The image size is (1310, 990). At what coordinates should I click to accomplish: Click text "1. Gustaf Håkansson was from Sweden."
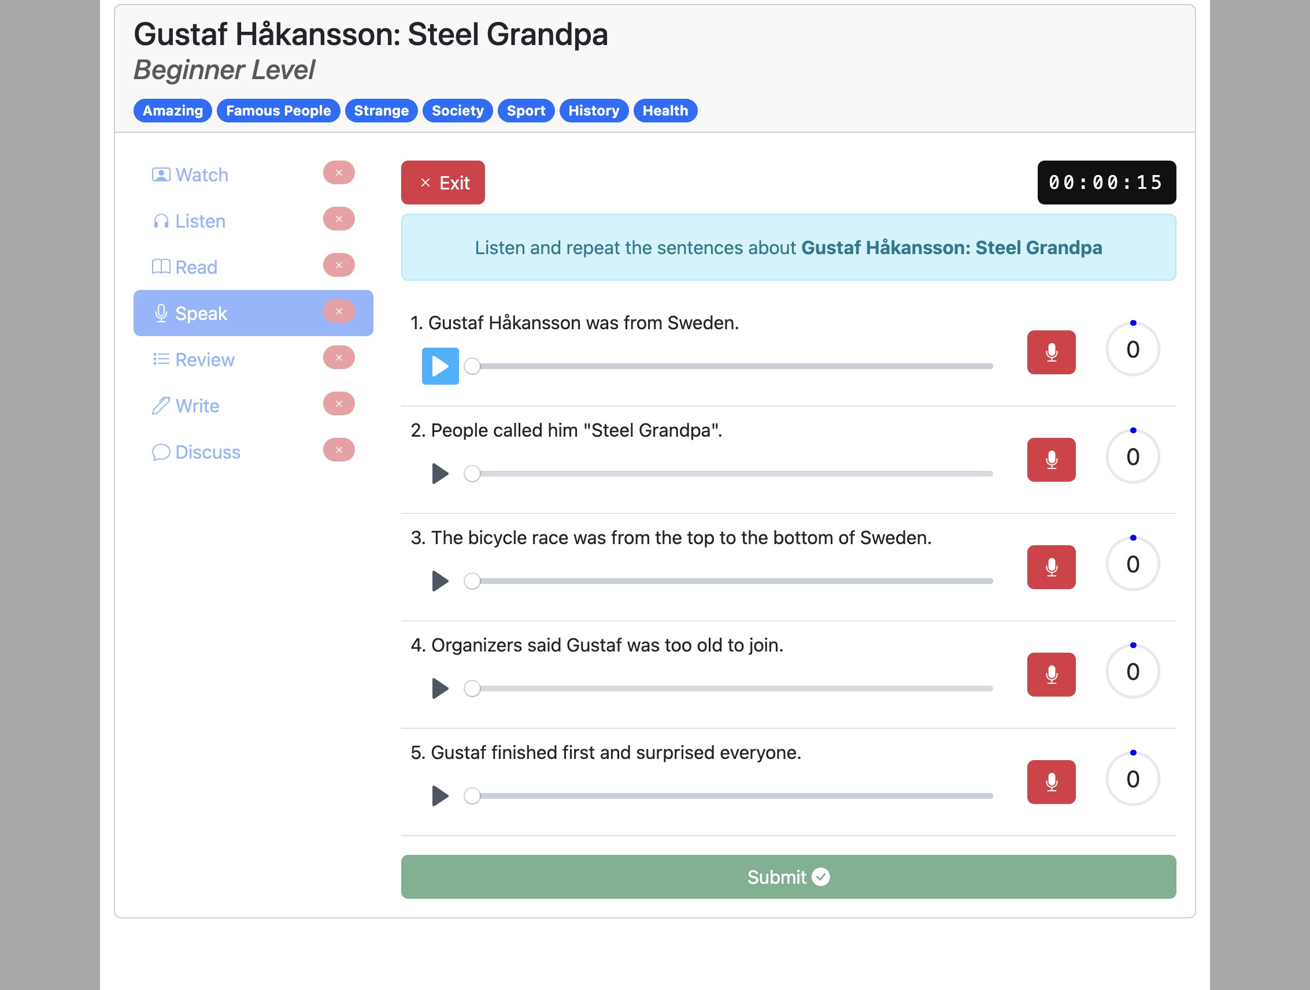pos(575,323)
